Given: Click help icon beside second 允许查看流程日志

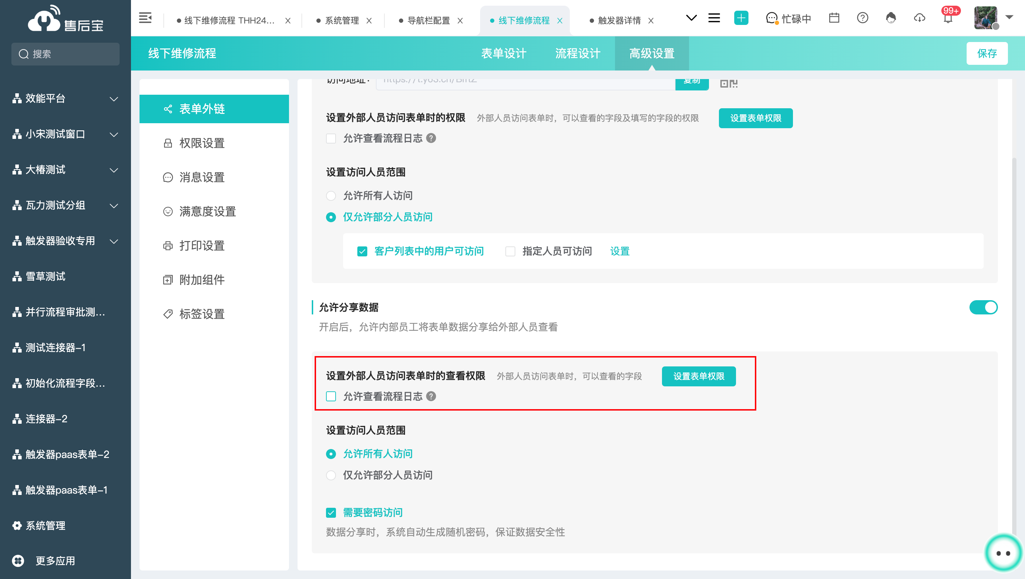Looking at the screenshot, I should [x=431, y=396].
